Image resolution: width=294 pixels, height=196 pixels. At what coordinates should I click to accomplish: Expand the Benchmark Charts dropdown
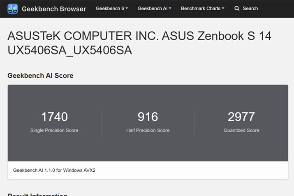tap(201, 9)
